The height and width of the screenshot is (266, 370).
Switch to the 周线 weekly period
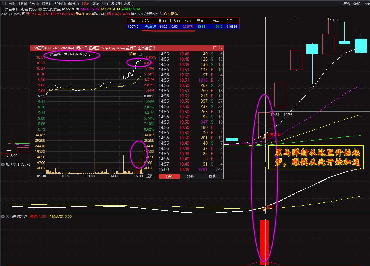tap(95, 4)
